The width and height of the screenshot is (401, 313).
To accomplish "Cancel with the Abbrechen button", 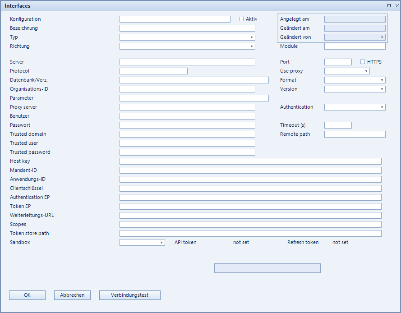I will pyautogui.click(x=72, y=295).
